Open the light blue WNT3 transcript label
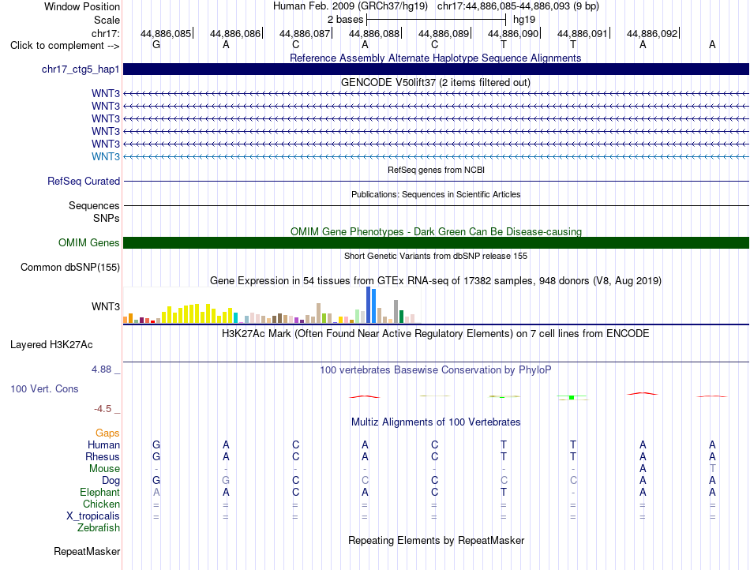The height and width of the screenshot is (570, 750). tap(106, 156)
